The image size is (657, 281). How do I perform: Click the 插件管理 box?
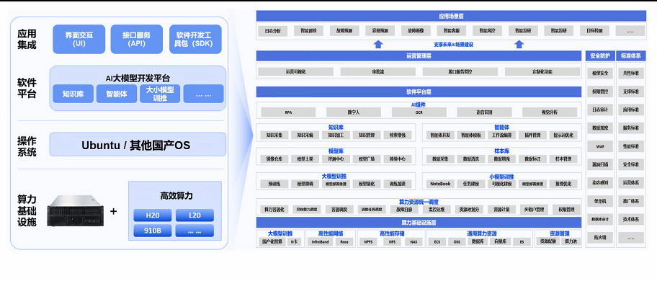click(533, 135)
